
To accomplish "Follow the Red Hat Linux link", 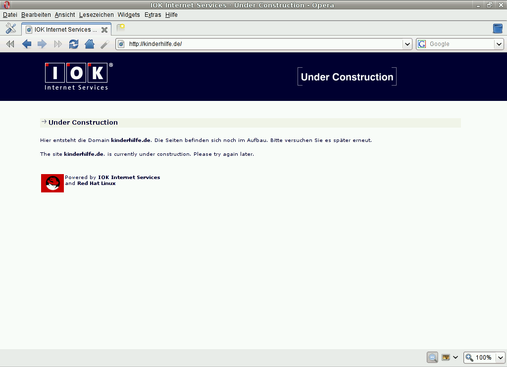I will (x=96, y=183).
